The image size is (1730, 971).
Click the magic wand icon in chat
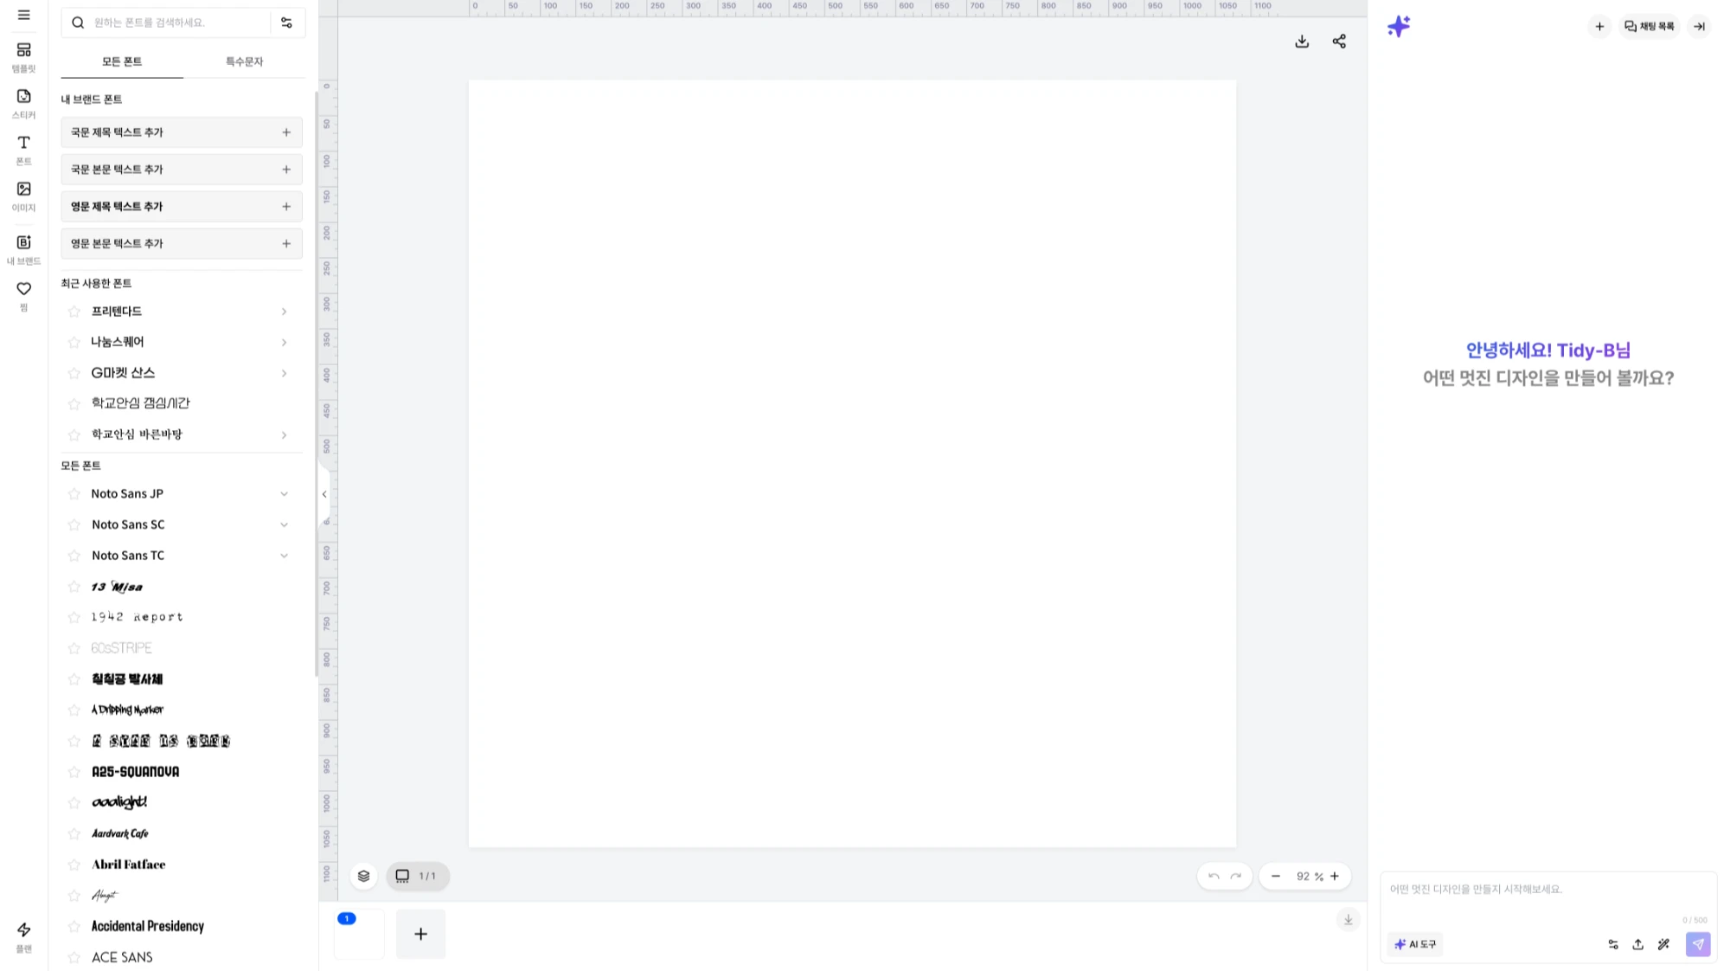tap(1663, 944)
